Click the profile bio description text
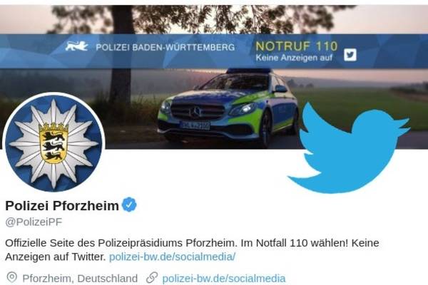Image resolution: width=428 pixels, height=285 pixels. [192, 249]
